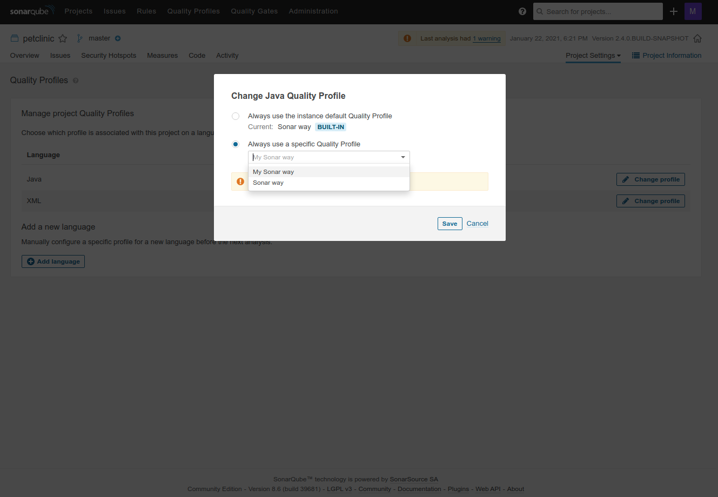Open the Quality Profile selection dropdown

point(403,157)
